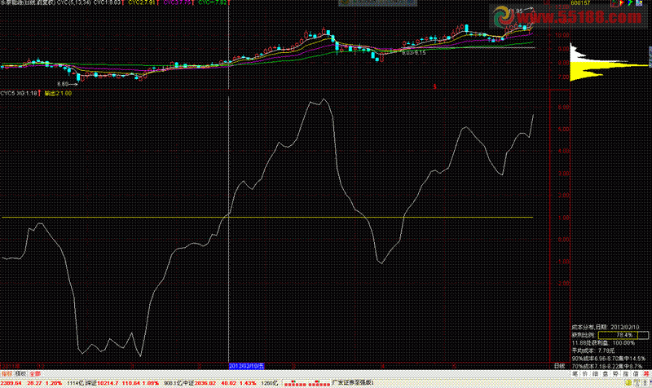The image size is (652, 388).
Task: Click the 平均成本: 7.78元 line
Action: tap(593, 351)
